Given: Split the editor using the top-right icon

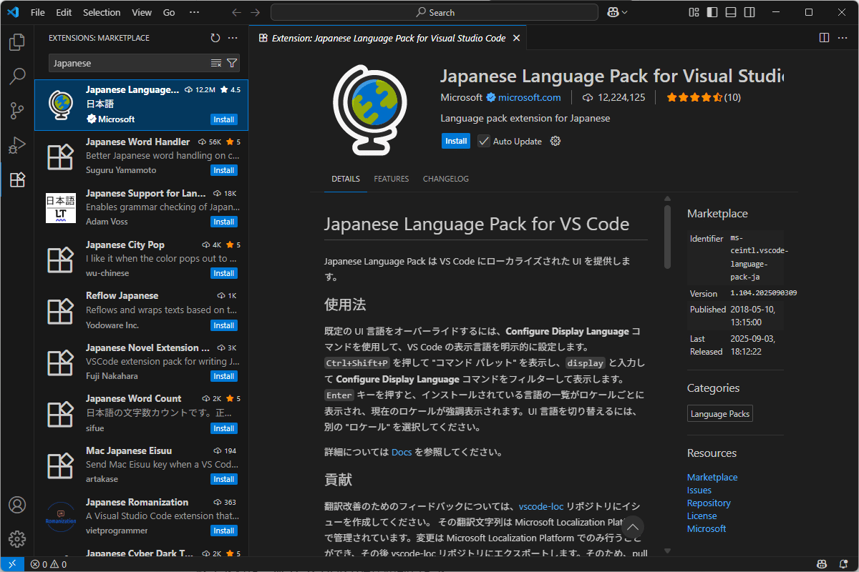Looking at the screenshot, I should tap(824, 37).
